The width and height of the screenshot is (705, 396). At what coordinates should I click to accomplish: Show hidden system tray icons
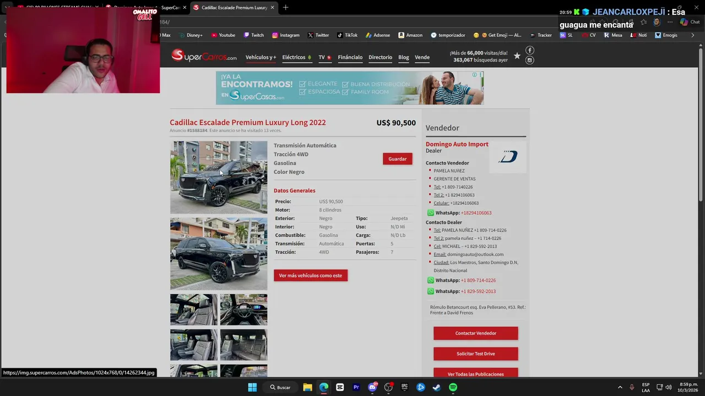click(x=620, y=387)
